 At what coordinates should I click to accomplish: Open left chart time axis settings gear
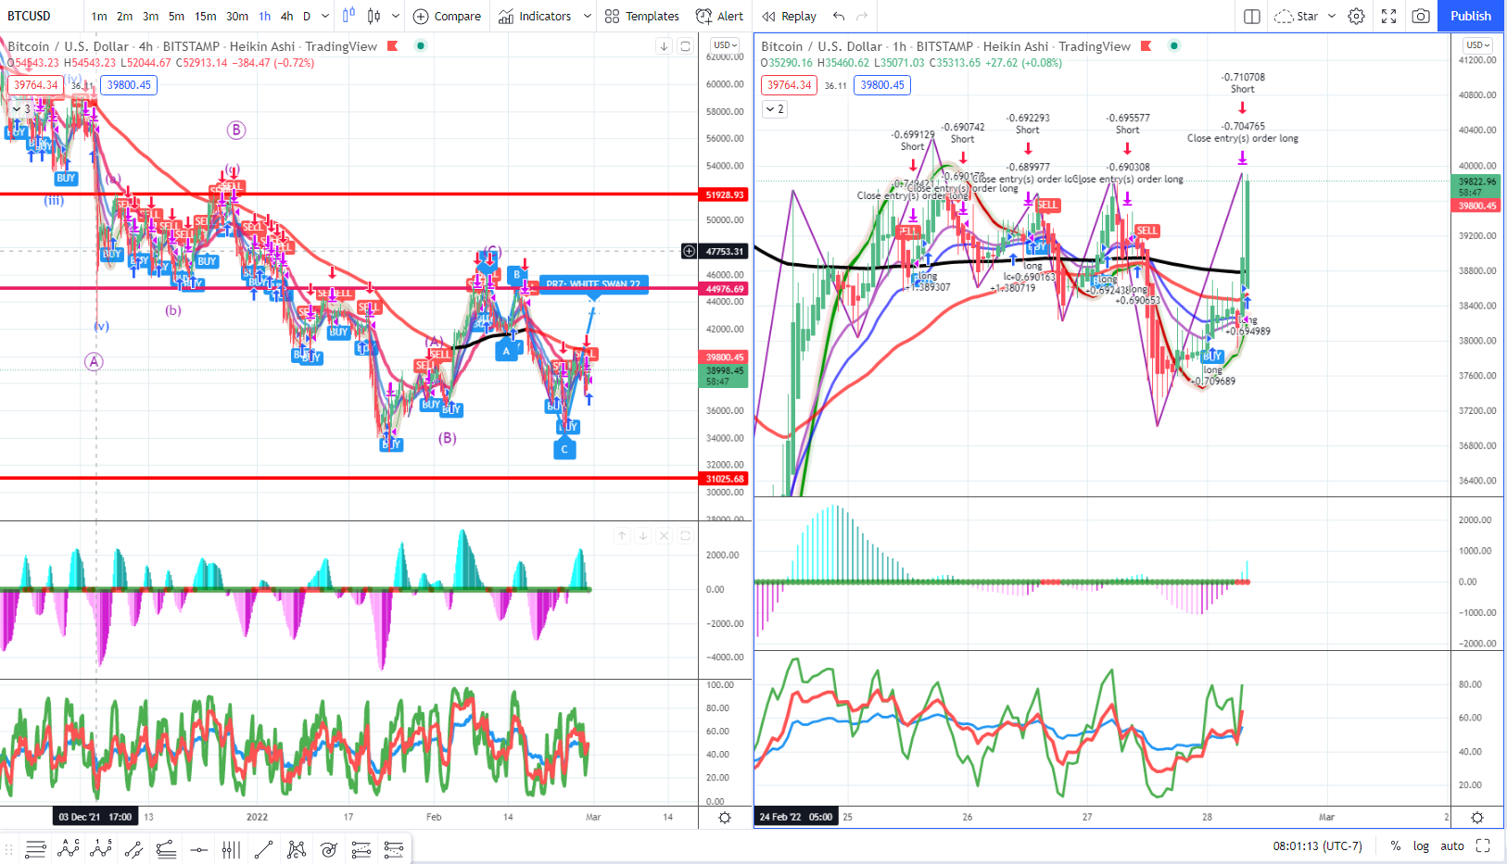coord(725,818)
